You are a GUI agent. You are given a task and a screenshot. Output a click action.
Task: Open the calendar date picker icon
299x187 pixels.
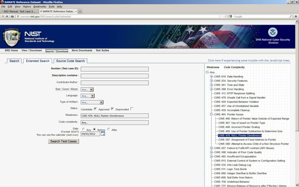pos(103,134)
